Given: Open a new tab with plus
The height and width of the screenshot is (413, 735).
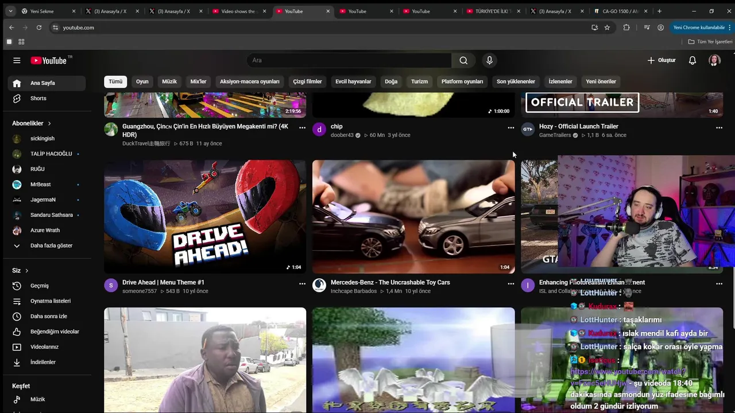Looking at the screenshot, I should [x=659, y=11].
